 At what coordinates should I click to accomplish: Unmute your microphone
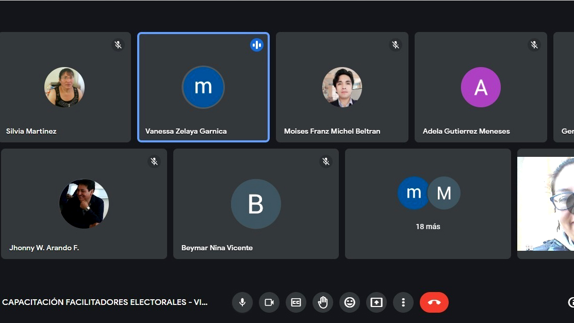click(x=242, y=302)
